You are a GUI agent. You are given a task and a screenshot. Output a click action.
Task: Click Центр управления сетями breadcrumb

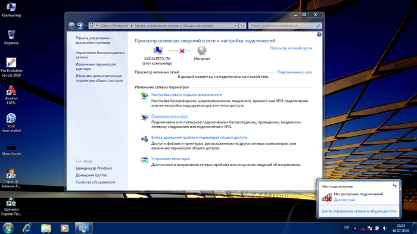pyautogui.click(x=174, y=26)
